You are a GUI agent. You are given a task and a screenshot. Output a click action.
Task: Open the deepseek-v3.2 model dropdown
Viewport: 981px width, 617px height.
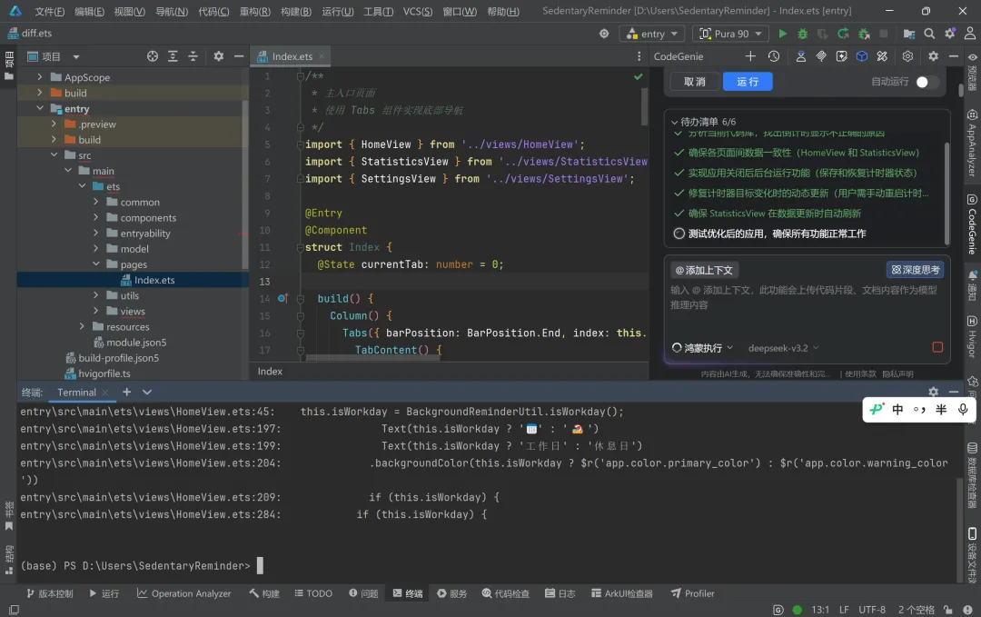(x=783, y=348)
